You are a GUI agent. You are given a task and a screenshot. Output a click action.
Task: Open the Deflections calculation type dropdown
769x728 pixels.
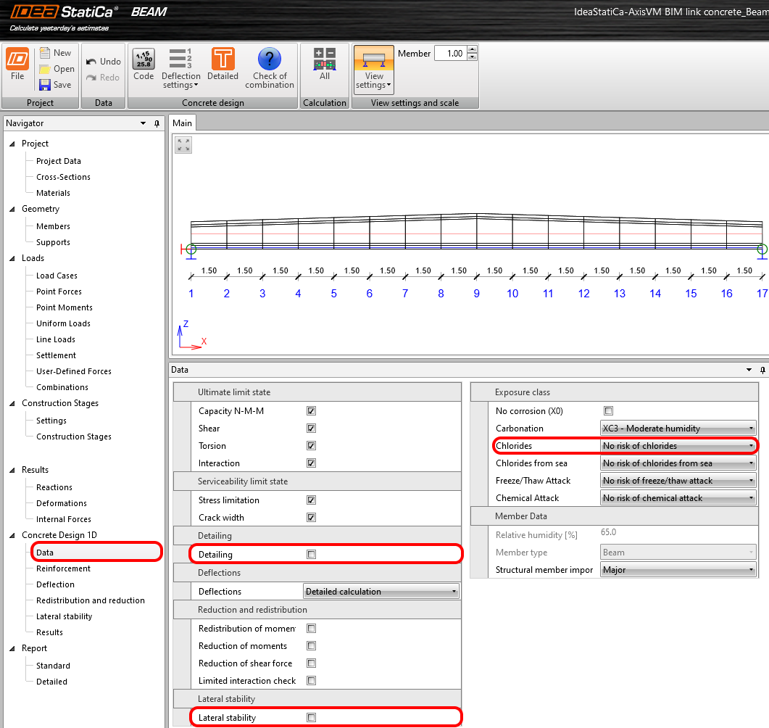coord(381,592)
